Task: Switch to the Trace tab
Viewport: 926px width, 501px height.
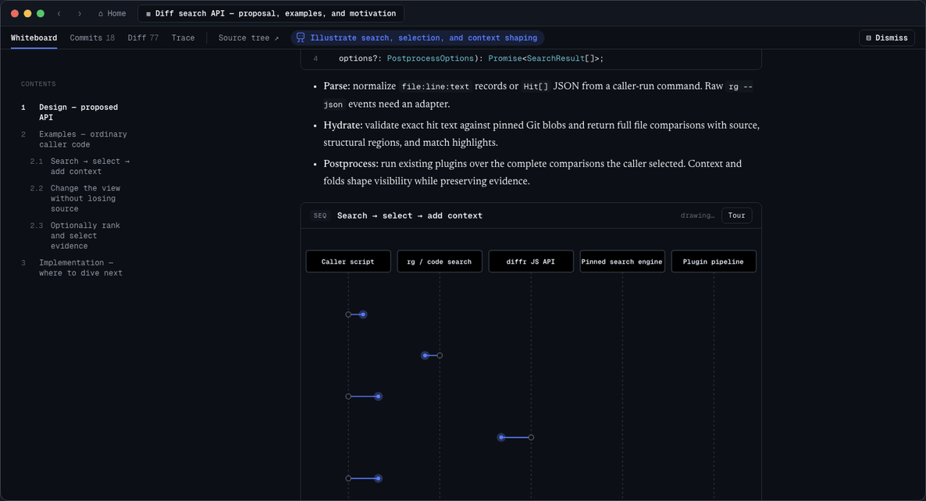Action: [183, 37]
